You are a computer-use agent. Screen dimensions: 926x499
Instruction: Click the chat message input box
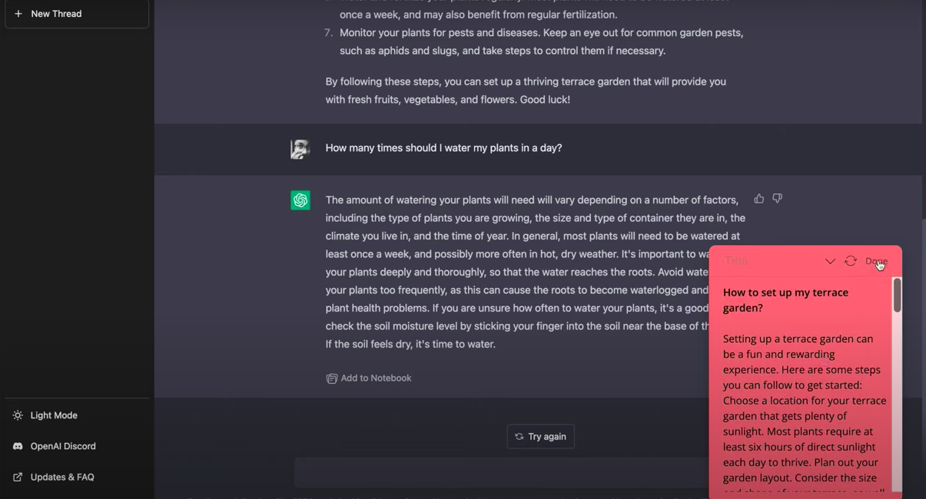tap(501, 473)
